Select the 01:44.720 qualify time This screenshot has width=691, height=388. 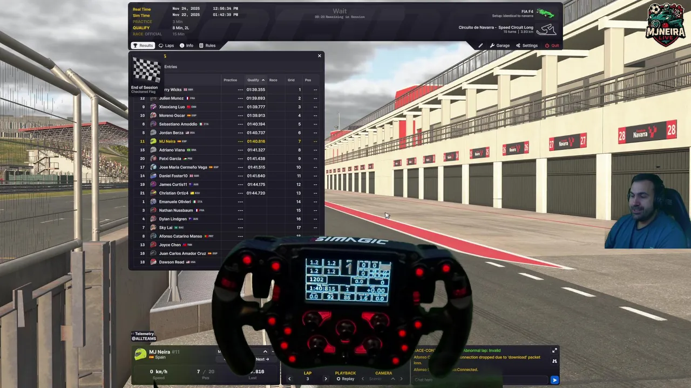pos(256,193)
